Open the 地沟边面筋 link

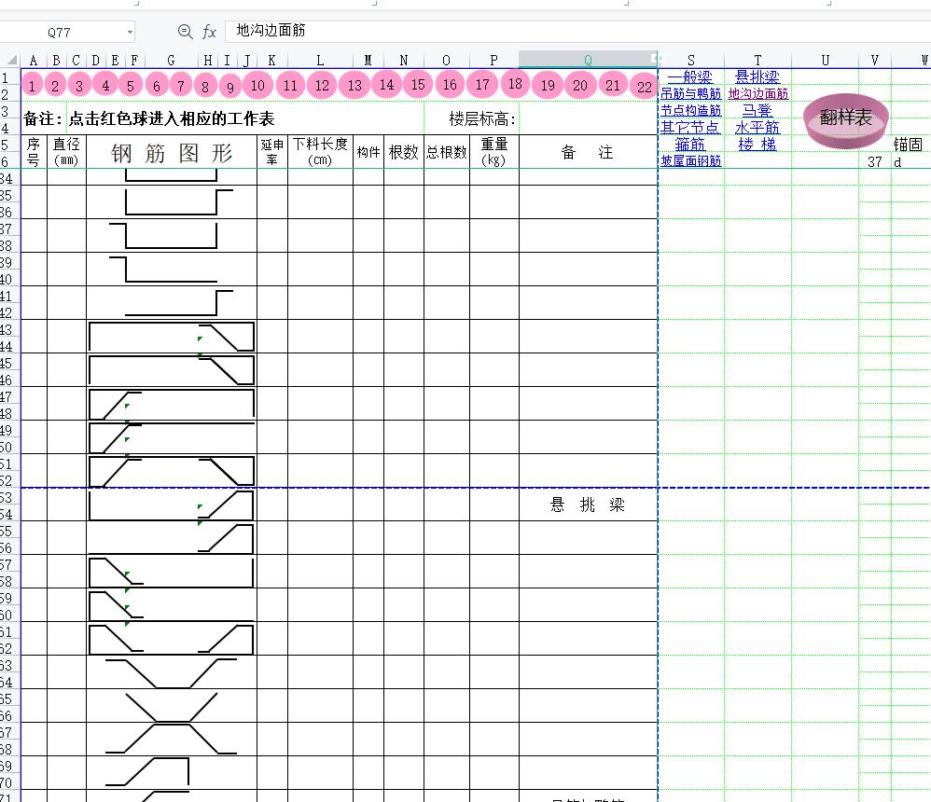(x=757, y=94)
